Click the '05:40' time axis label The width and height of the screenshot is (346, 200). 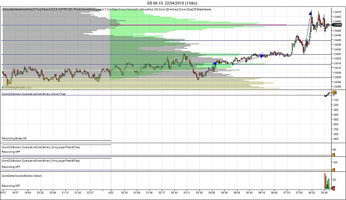pyautogui.click(x=249, y=192)
